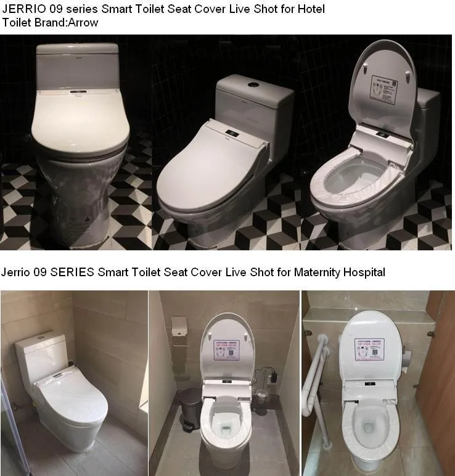Click the pink-bordered sticker on middle hospital lid
The image size is (455, 476).
[x=226, y=350]
